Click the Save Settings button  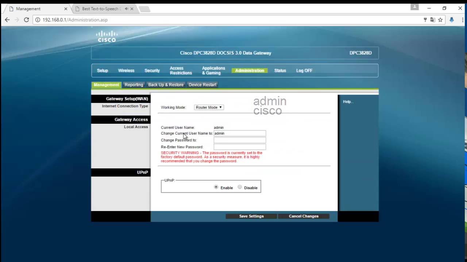(251, 216)
